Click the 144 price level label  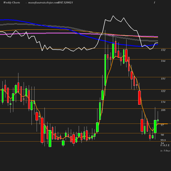coord(163,61)
